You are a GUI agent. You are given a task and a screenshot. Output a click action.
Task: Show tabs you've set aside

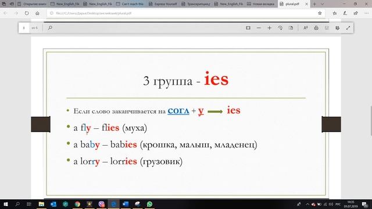coord(3,4)
